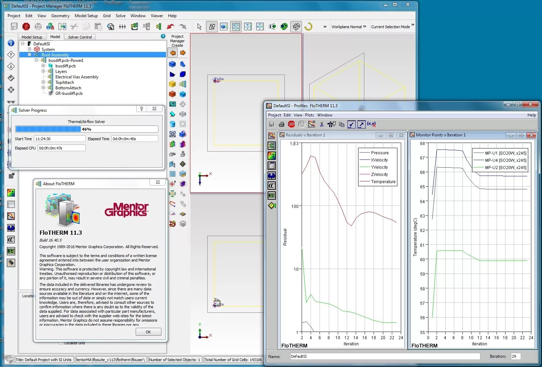Click the red stop-solver icon in Project Manager toolbar
The height and width of the screenshot is (367, 542).
coord(26,26)
